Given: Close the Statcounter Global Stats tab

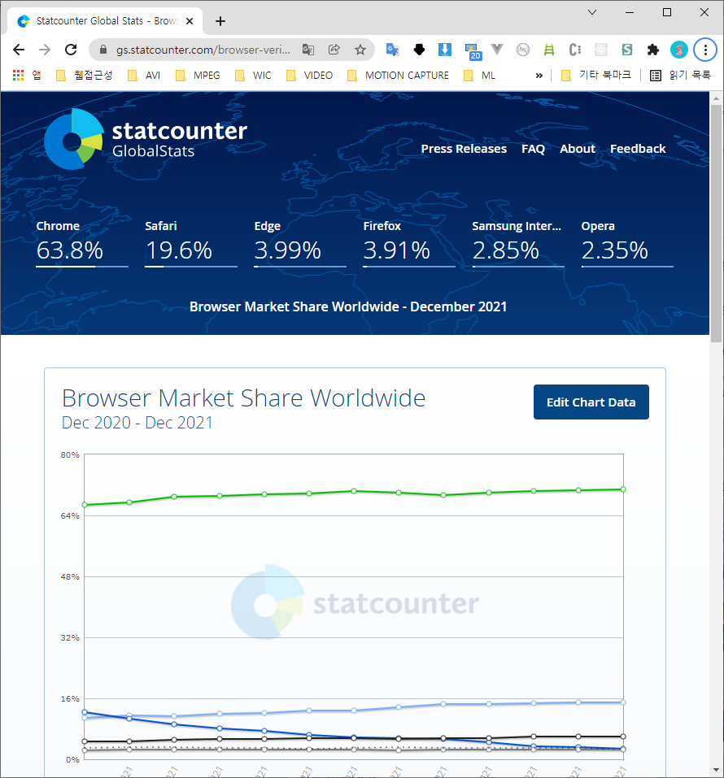Looking at the screenshot, I should 190,21.
